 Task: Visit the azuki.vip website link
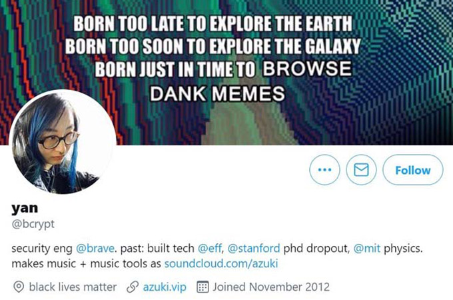(x=165, y=287)
